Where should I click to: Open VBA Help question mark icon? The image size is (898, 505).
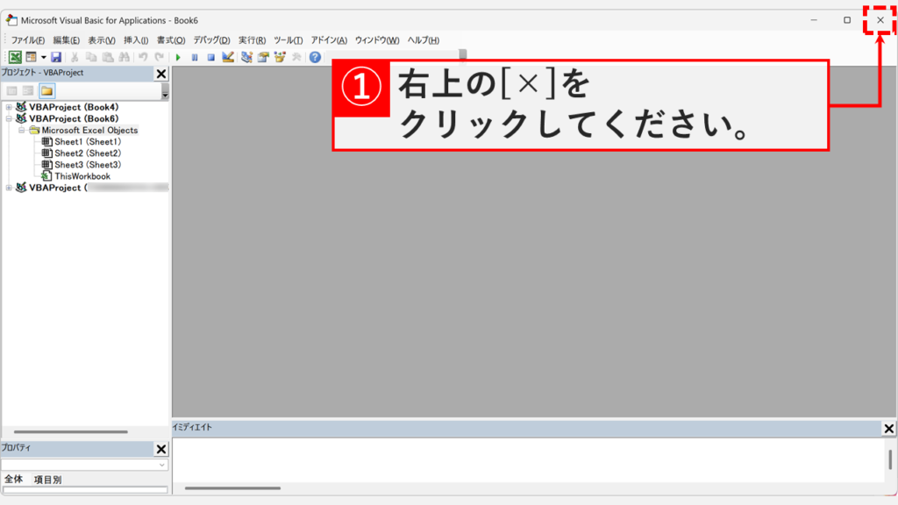[315, 57]
